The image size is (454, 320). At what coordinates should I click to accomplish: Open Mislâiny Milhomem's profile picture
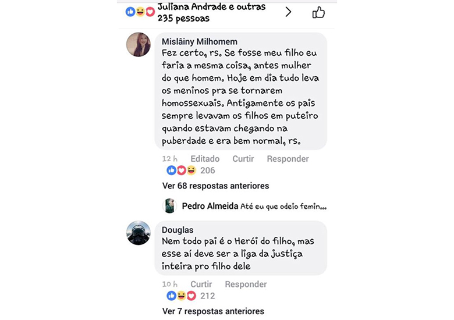click(139, 45)
